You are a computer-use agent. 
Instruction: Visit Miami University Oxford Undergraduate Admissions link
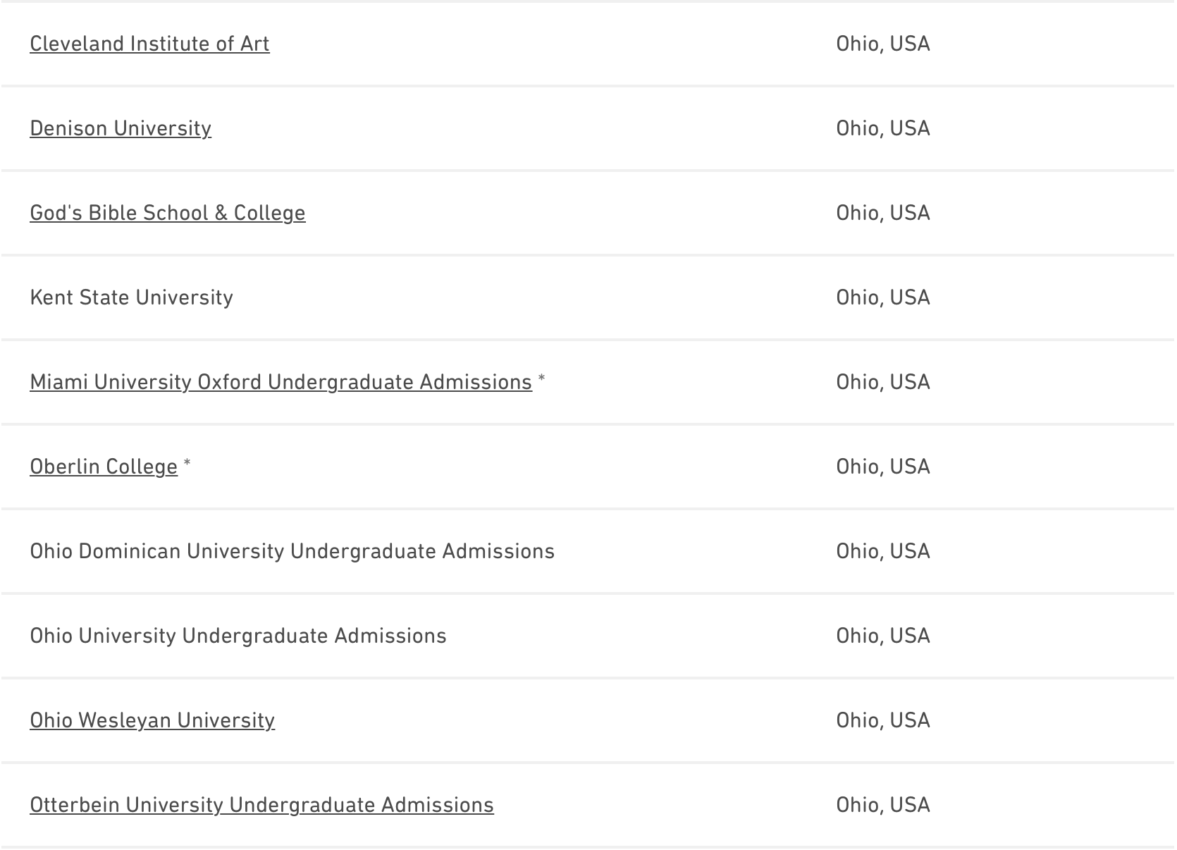tap(281, 382)
